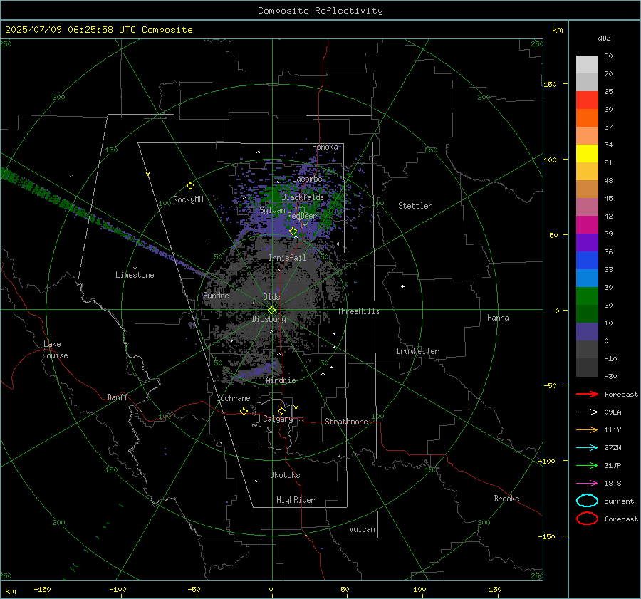Click the Banff label on map

(x=118, y=397)
